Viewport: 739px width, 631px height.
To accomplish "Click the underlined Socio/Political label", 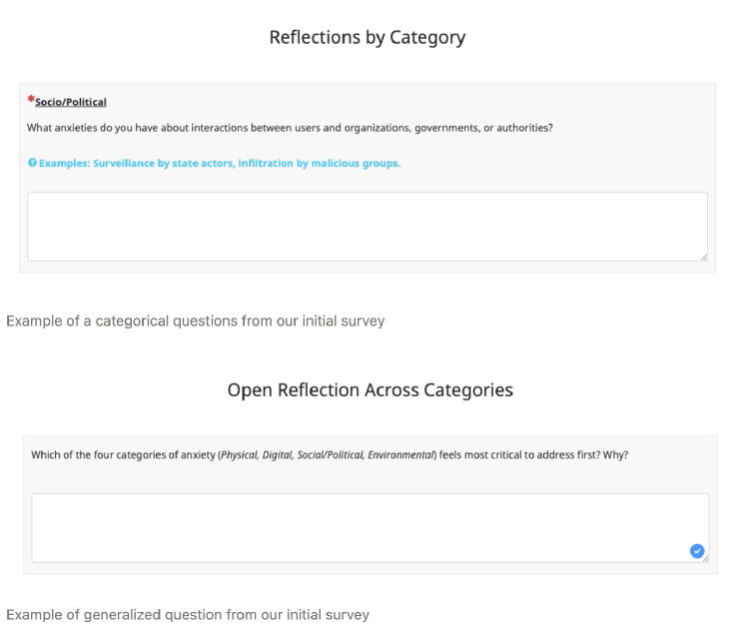I will [71, 102].
